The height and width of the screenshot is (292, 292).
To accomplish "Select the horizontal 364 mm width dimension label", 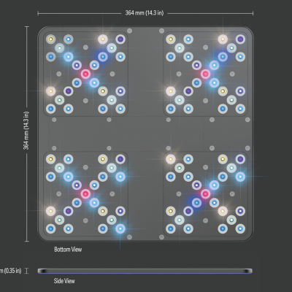I will coord(145,13).
